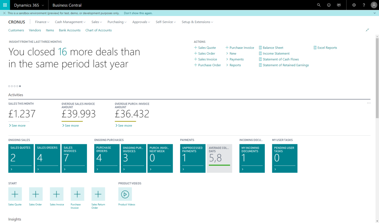Image resolution: width=379 pixels, height=223 pixels.
Task: Click the user account avatar
Action: (x=374, y=5)
